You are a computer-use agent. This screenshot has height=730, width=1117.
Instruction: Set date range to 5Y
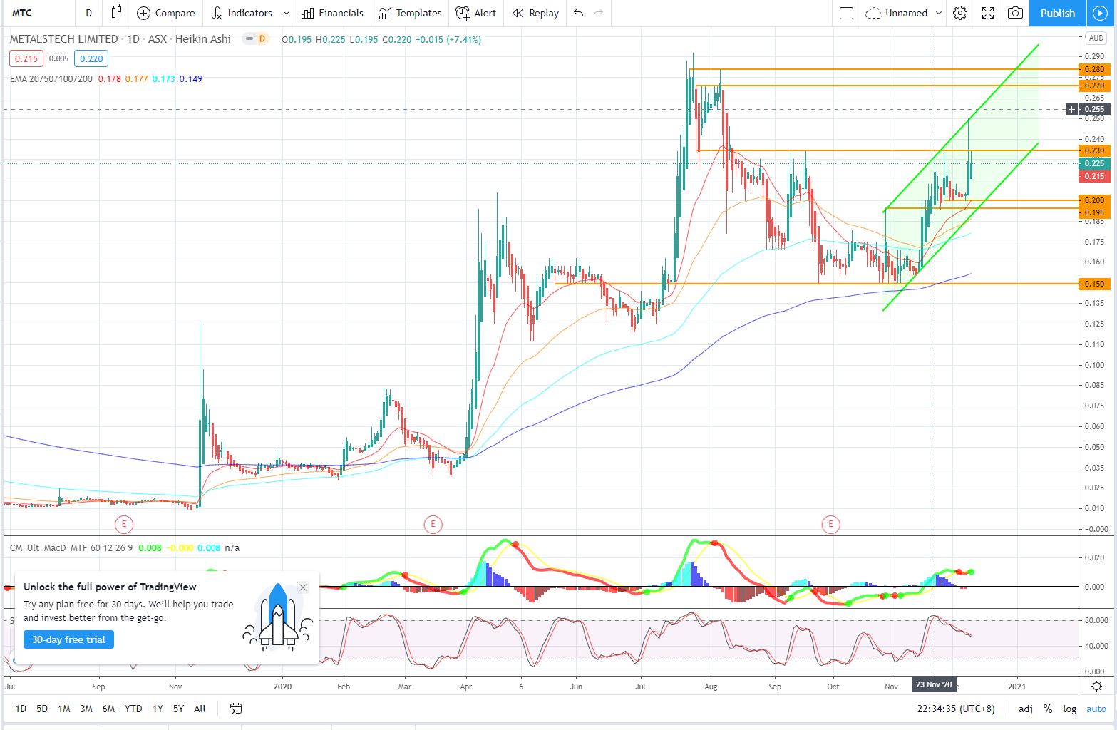tap(178, 709)
